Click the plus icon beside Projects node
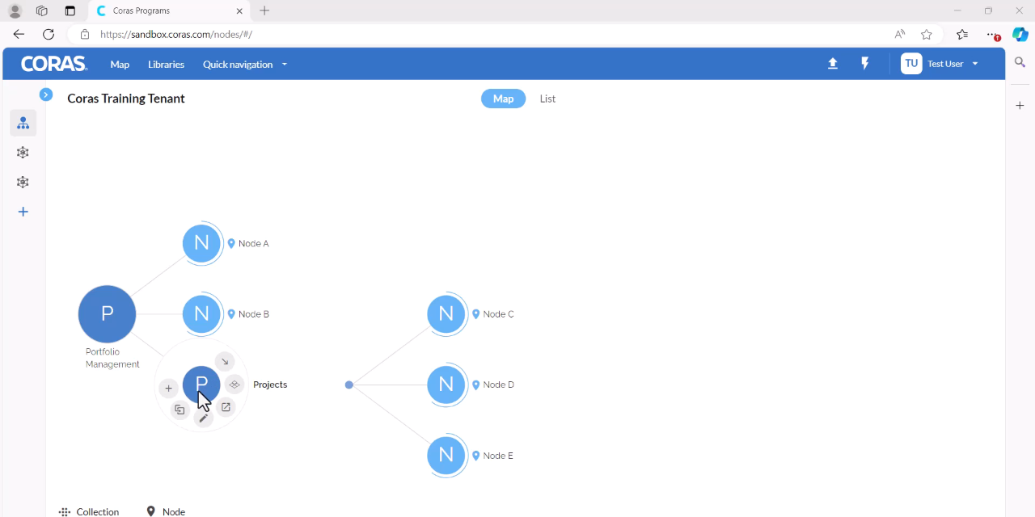Screen dimensions: 1035x517 pyautogui.click(x=168, y=389)
